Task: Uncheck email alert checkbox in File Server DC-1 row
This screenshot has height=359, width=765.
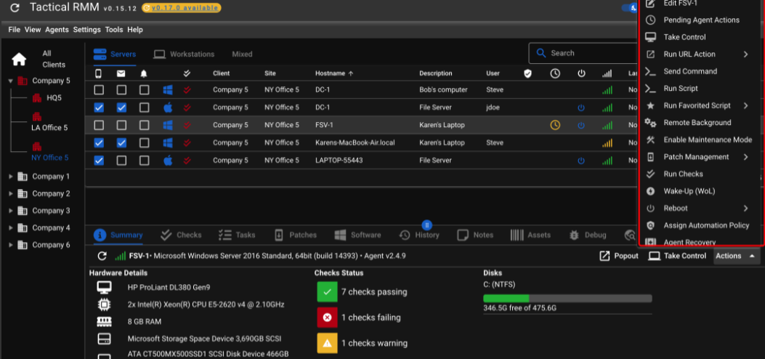Action: [x=121, y=108]
